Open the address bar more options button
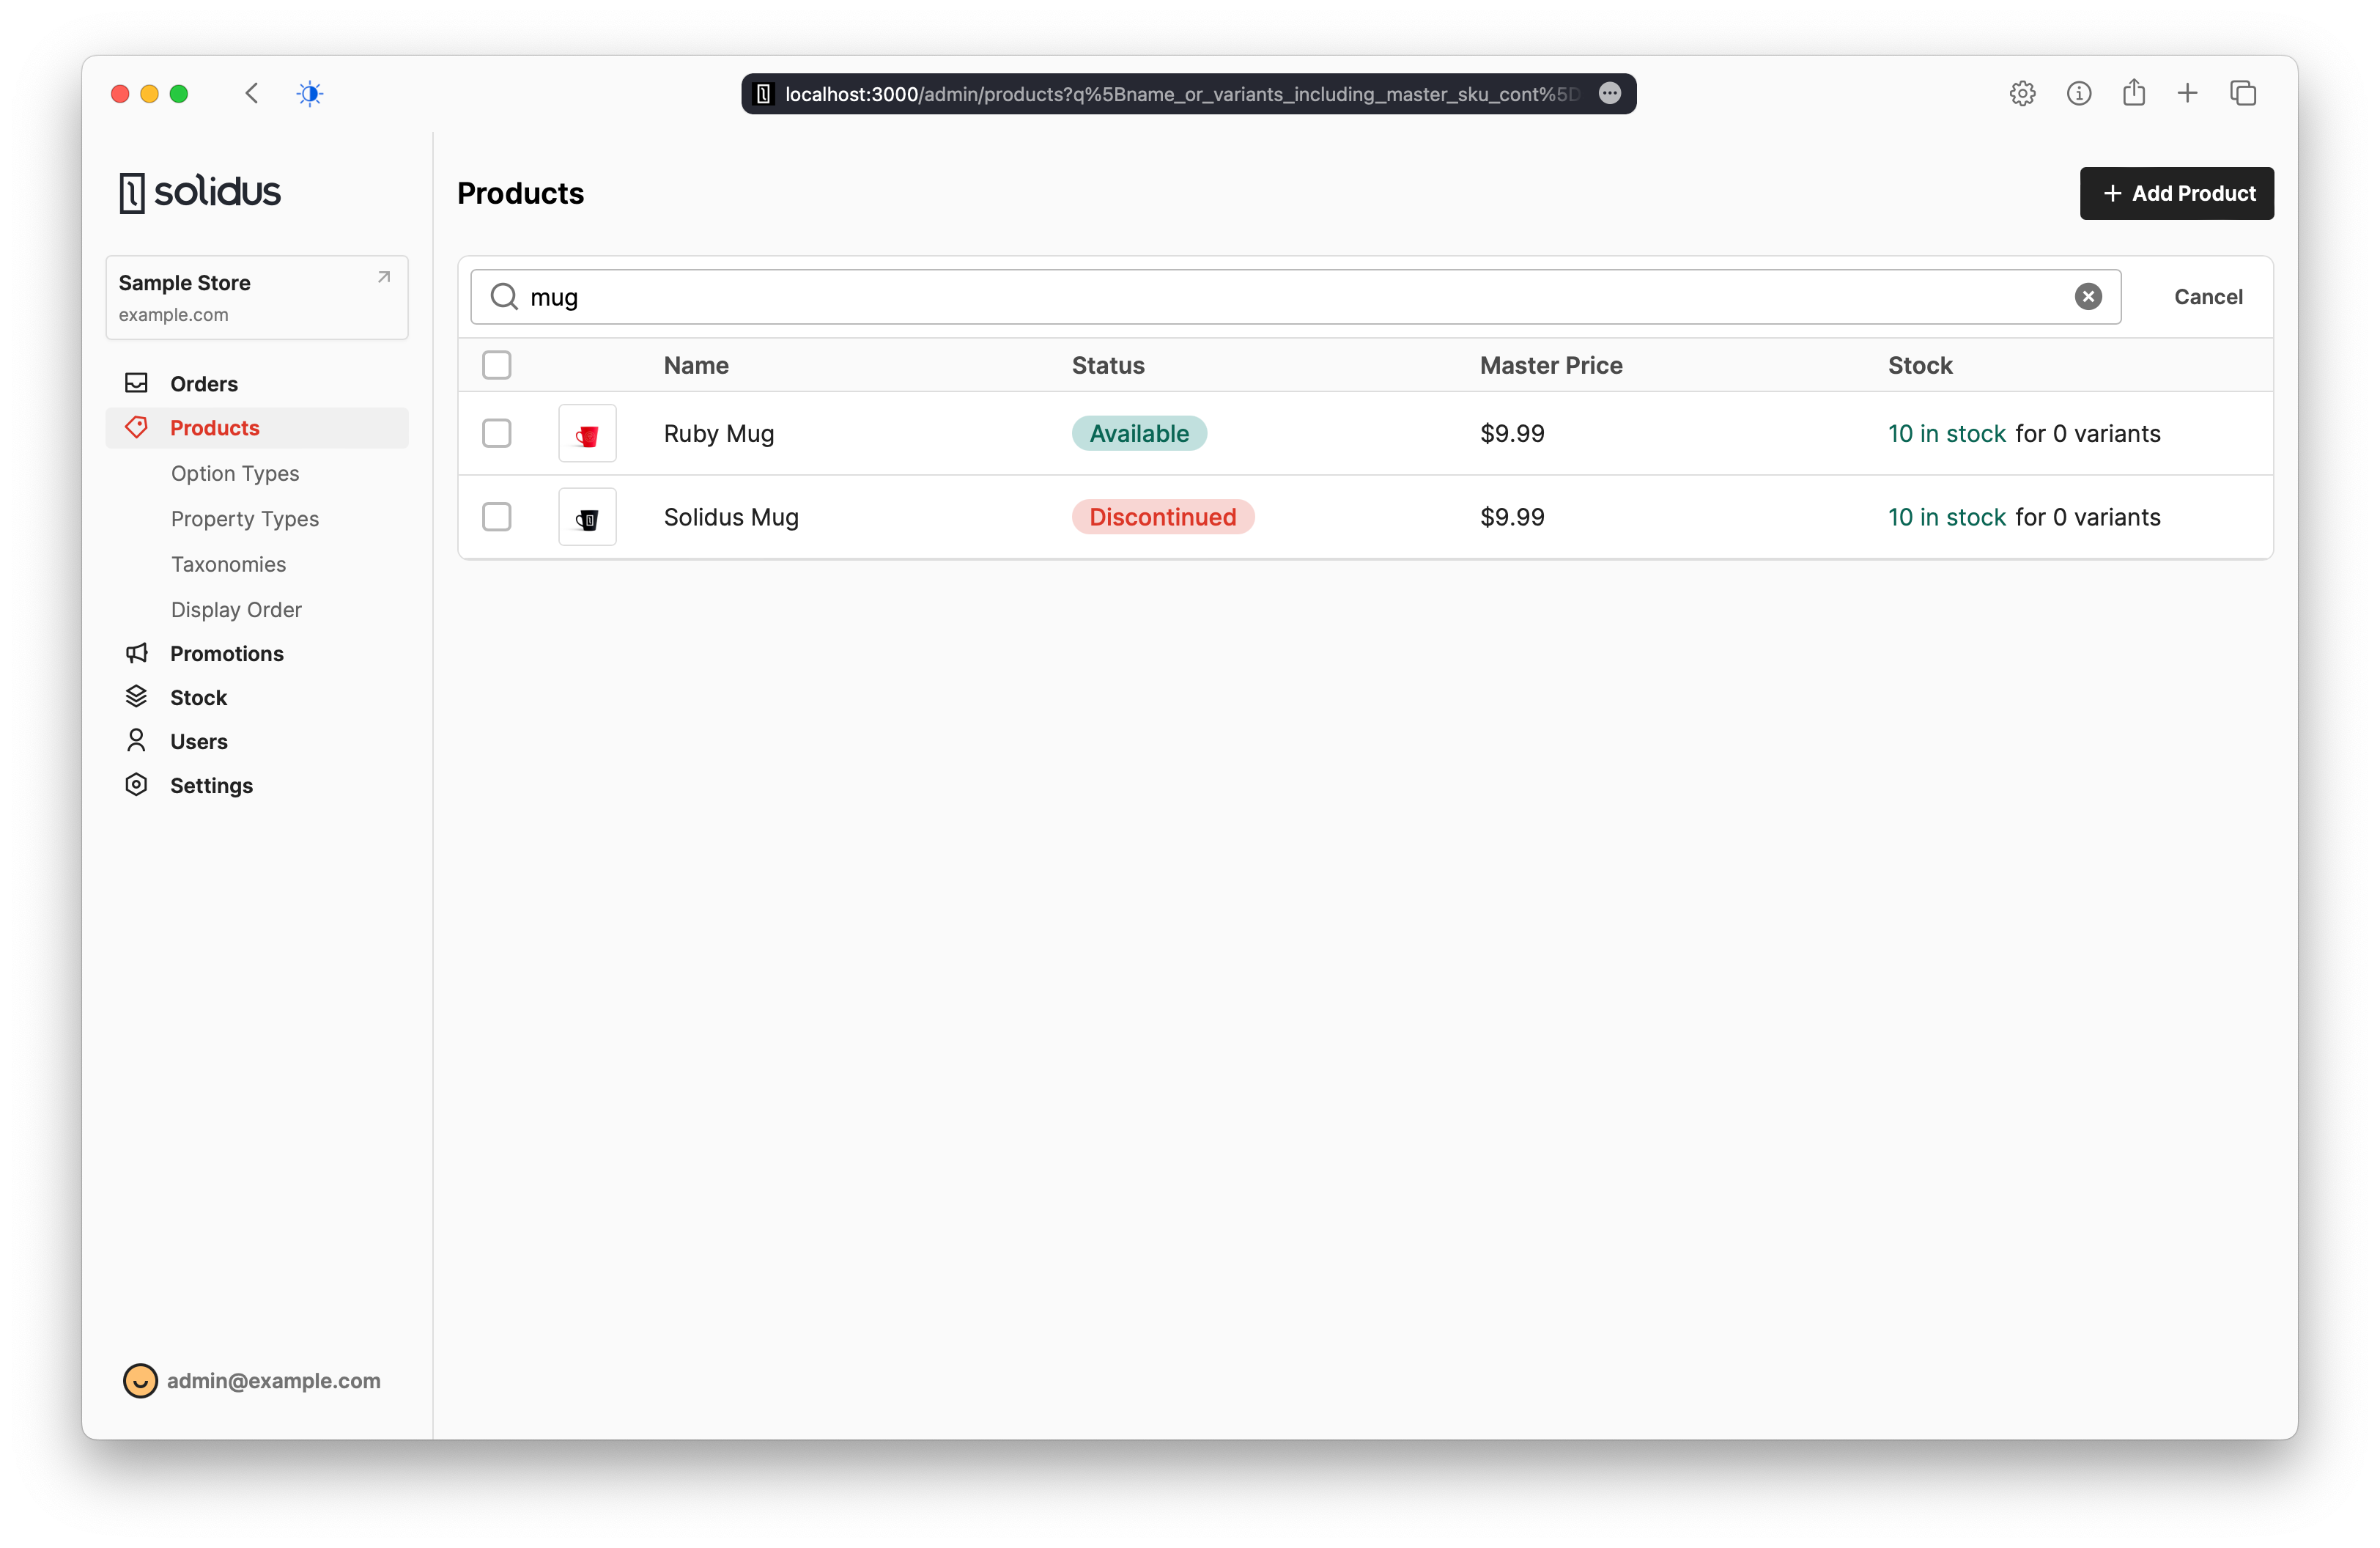 coord(1609,94)
